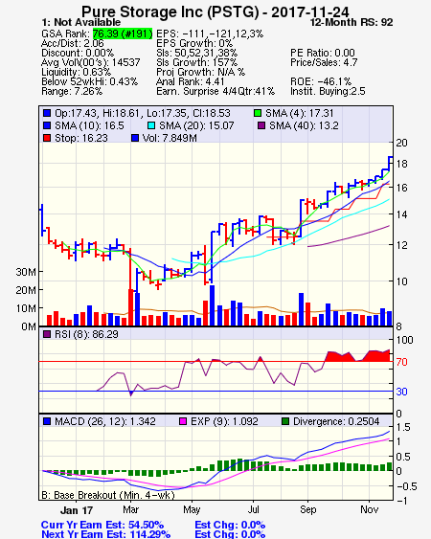Click the 'Proj Growth: N/A %' entry
Viewport: 431px width, 539px height.
coord(200,72)
